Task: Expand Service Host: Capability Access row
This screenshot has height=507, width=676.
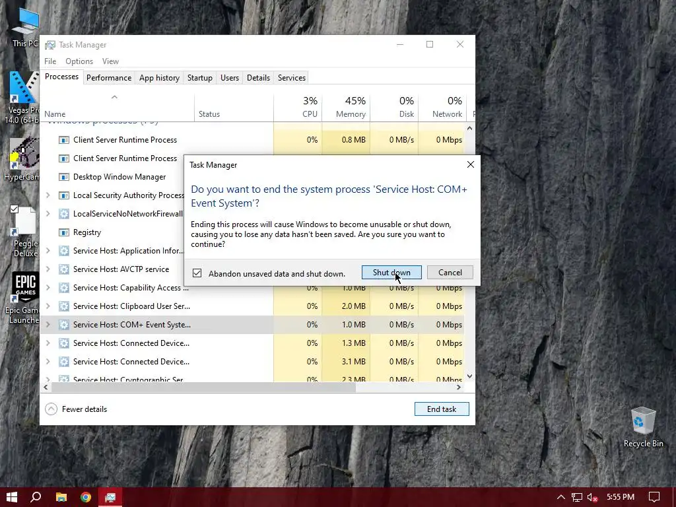Action: pos(48,288)
